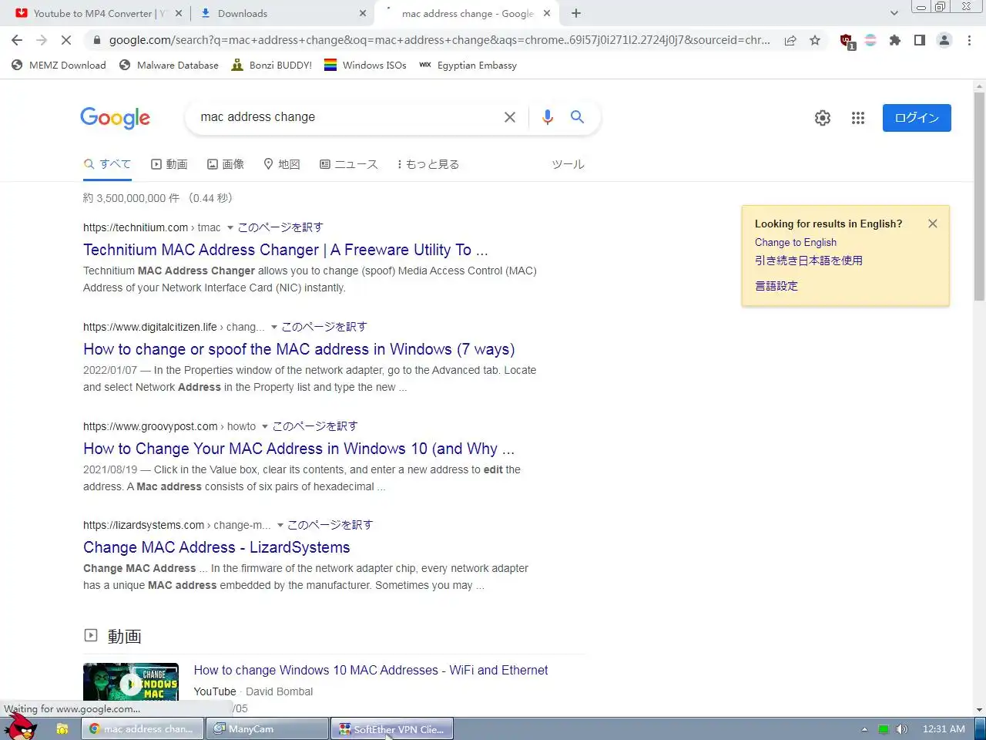Viewport: 986px width, 740px height.
Task: Click the page vertical scrollbar thumb
Action: (x=979, y=197)
